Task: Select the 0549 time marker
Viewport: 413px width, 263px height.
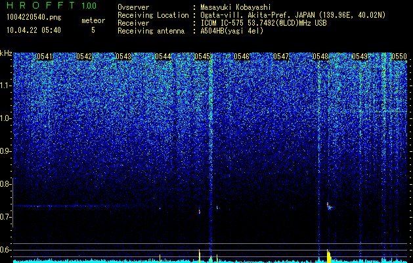Action: tap(360, 57)
